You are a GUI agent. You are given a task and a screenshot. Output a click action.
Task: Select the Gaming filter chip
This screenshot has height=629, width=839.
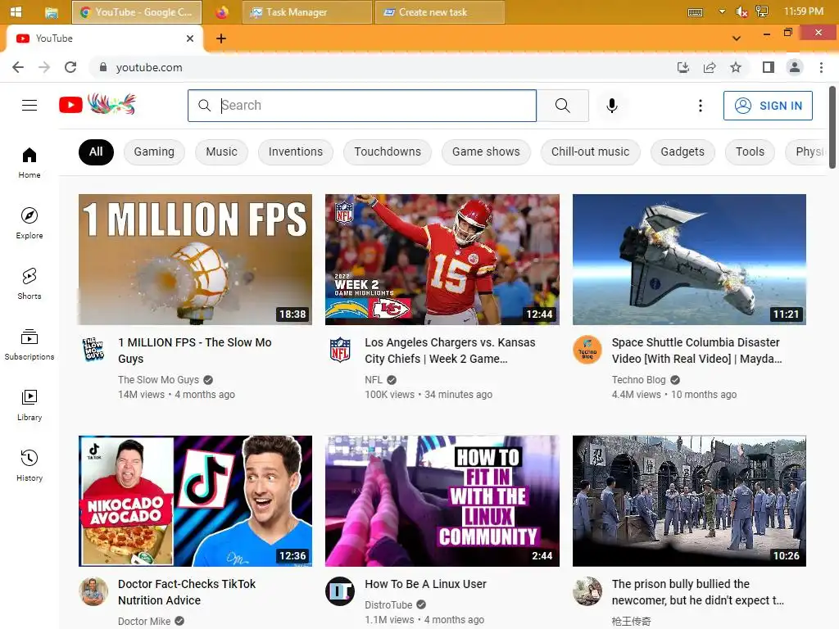(x=154, y=152)
